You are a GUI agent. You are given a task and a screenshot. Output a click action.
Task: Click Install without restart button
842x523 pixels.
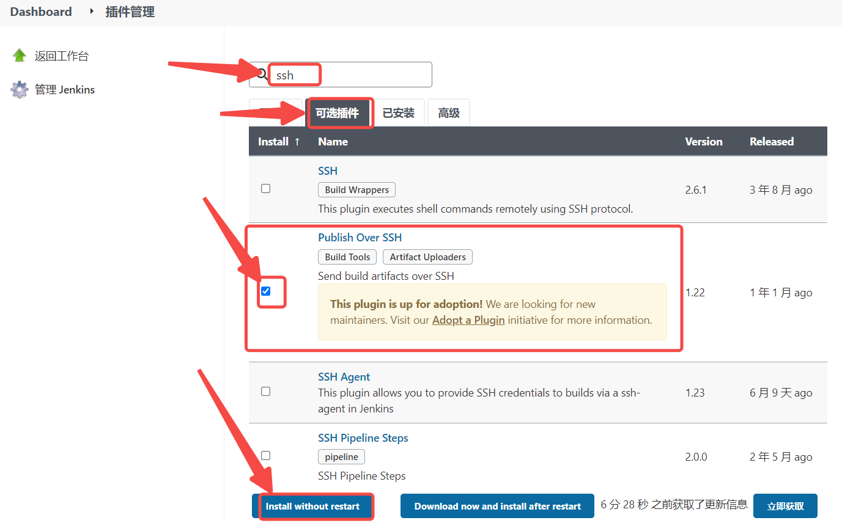(x=312, y=506)
